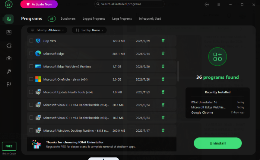Click the gift box promotion icon

pyautogui.click(x=36, y=144)
